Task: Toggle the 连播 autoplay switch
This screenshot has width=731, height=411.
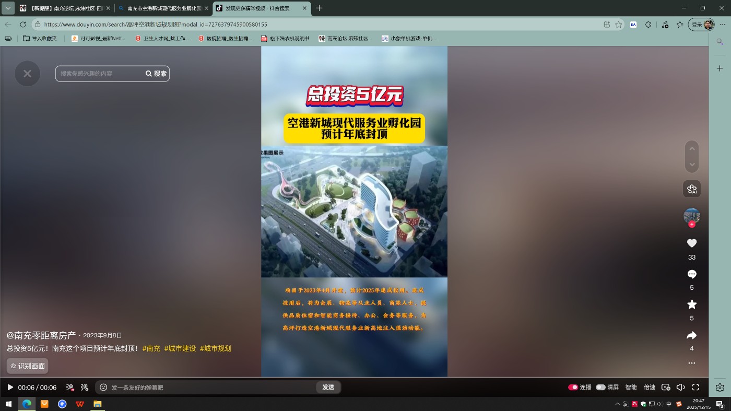Action: click(x=573, y=387)
